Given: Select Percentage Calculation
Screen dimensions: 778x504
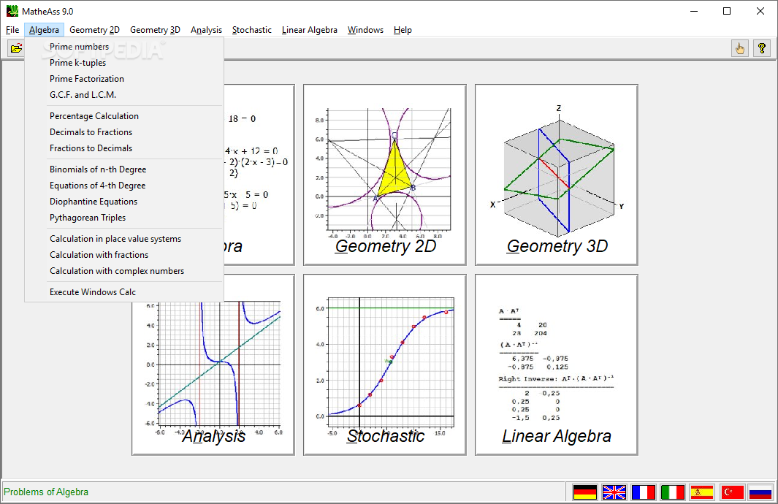Looking at the screenshot, I should pyautogui.click(x=124, y=116).
